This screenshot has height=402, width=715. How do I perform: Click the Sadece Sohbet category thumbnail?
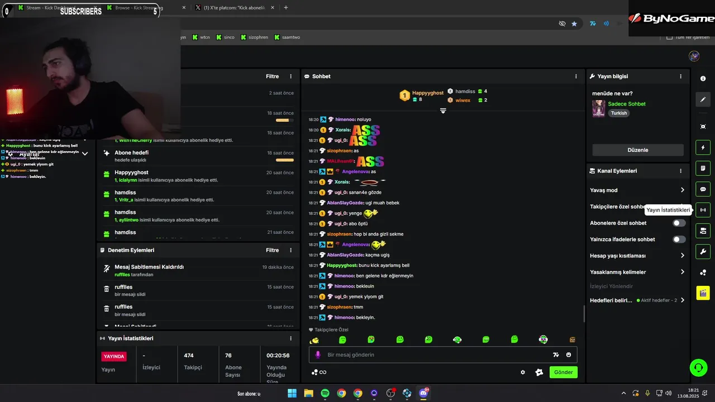[x=599, y=108]
